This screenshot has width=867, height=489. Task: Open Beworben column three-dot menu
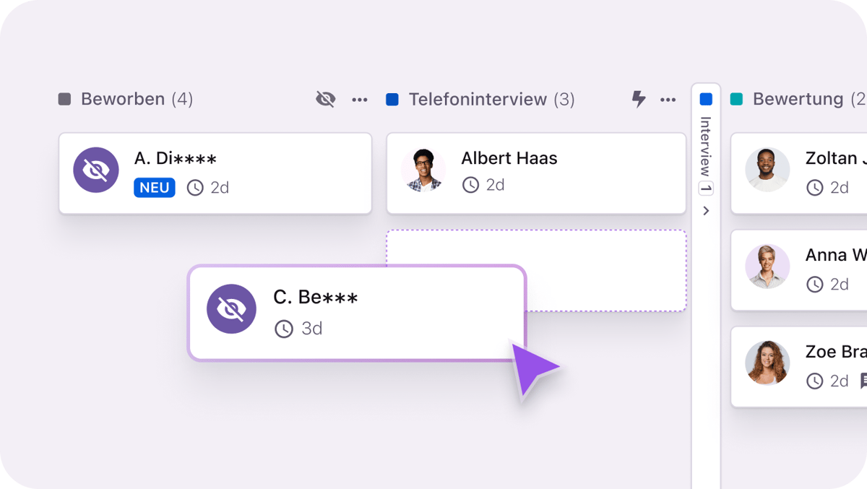point(360,100)
